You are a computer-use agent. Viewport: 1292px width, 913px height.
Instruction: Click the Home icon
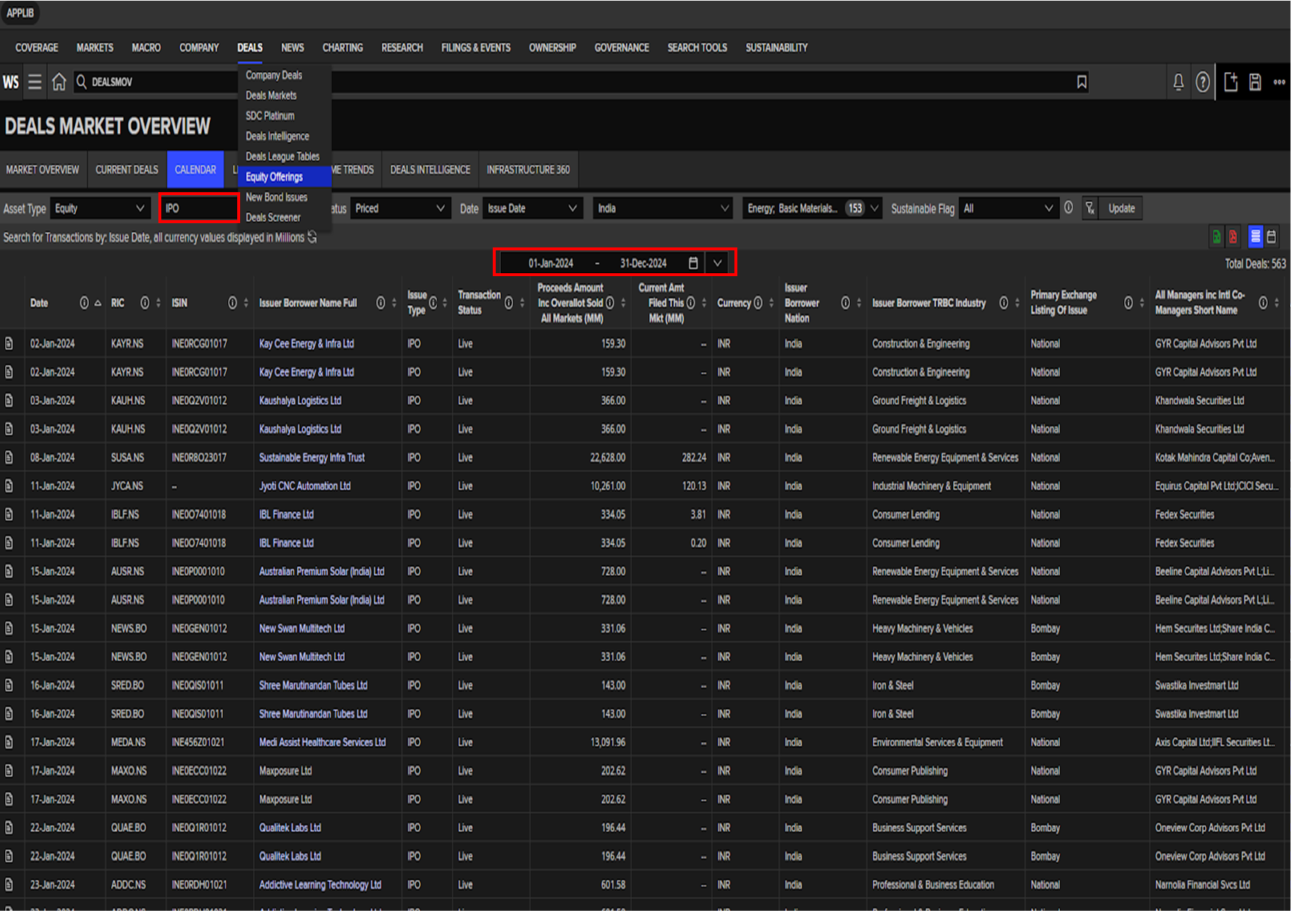[x=59, y=82]
